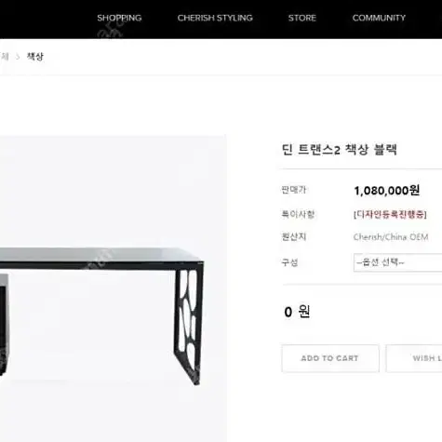Open the COMMUNITY menu

click(x=379, y=18)
